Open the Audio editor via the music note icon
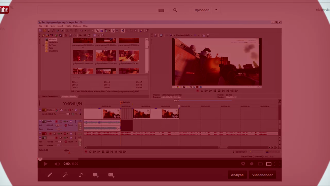330x186 pixels. pos(81,175)
